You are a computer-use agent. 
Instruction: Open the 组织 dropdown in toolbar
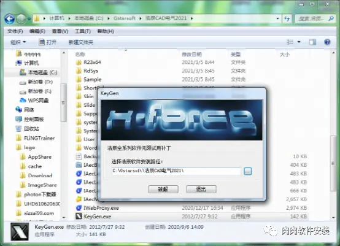click(18, 42)
